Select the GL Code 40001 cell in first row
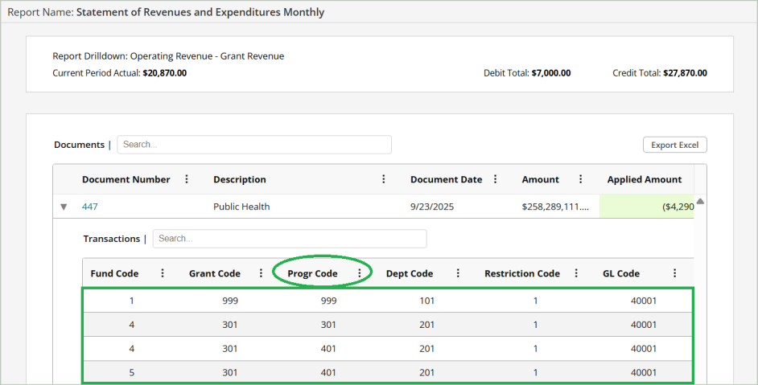This screenshot has width=758, height=385. [643, 301]
